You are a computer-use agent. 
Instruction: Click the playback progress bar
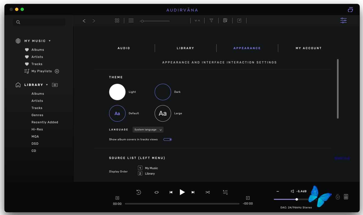182,204
